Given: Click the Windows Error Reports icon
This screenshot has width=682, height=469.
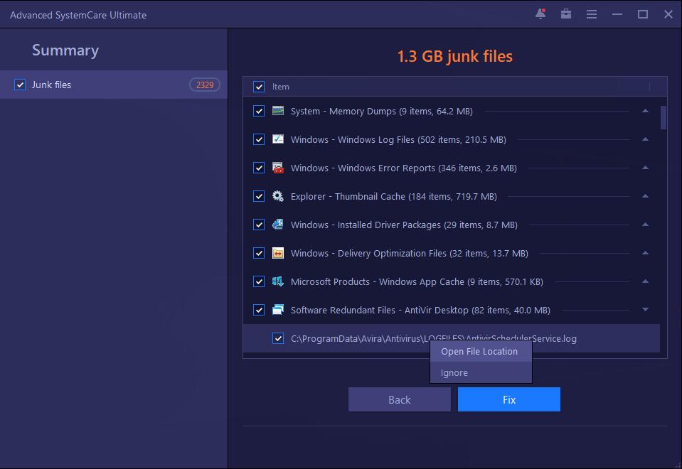Looking at the screenshot, I should (x=278, y=168).
